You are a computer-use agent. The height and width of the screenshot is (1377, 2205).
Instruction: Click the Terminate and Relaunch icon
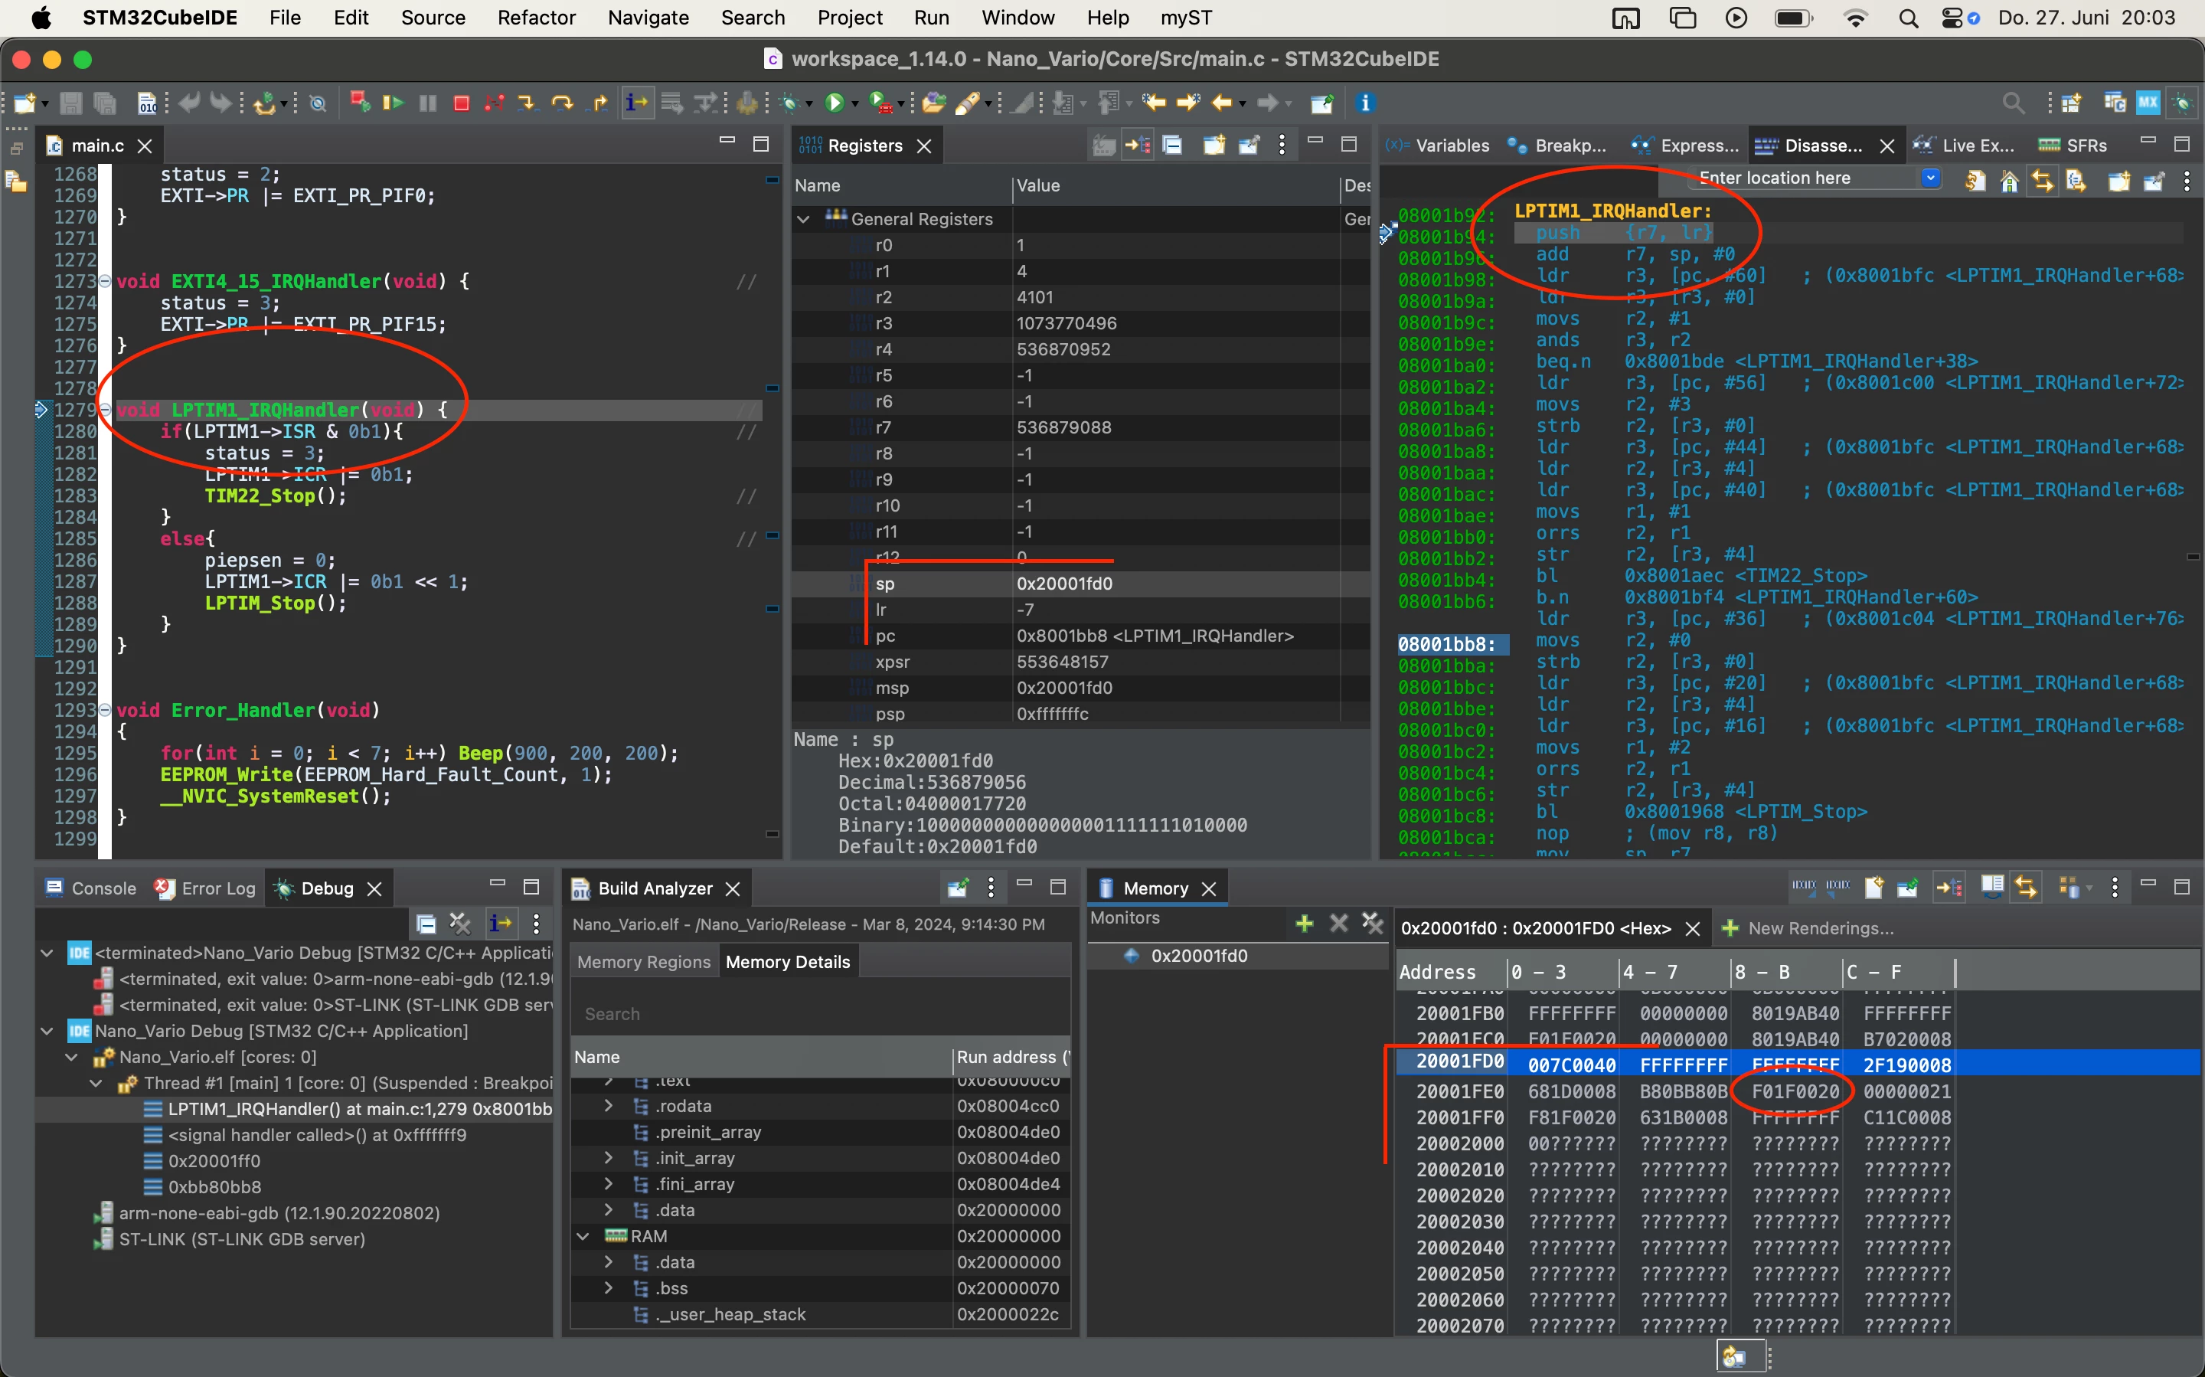(x=360, y=103)
